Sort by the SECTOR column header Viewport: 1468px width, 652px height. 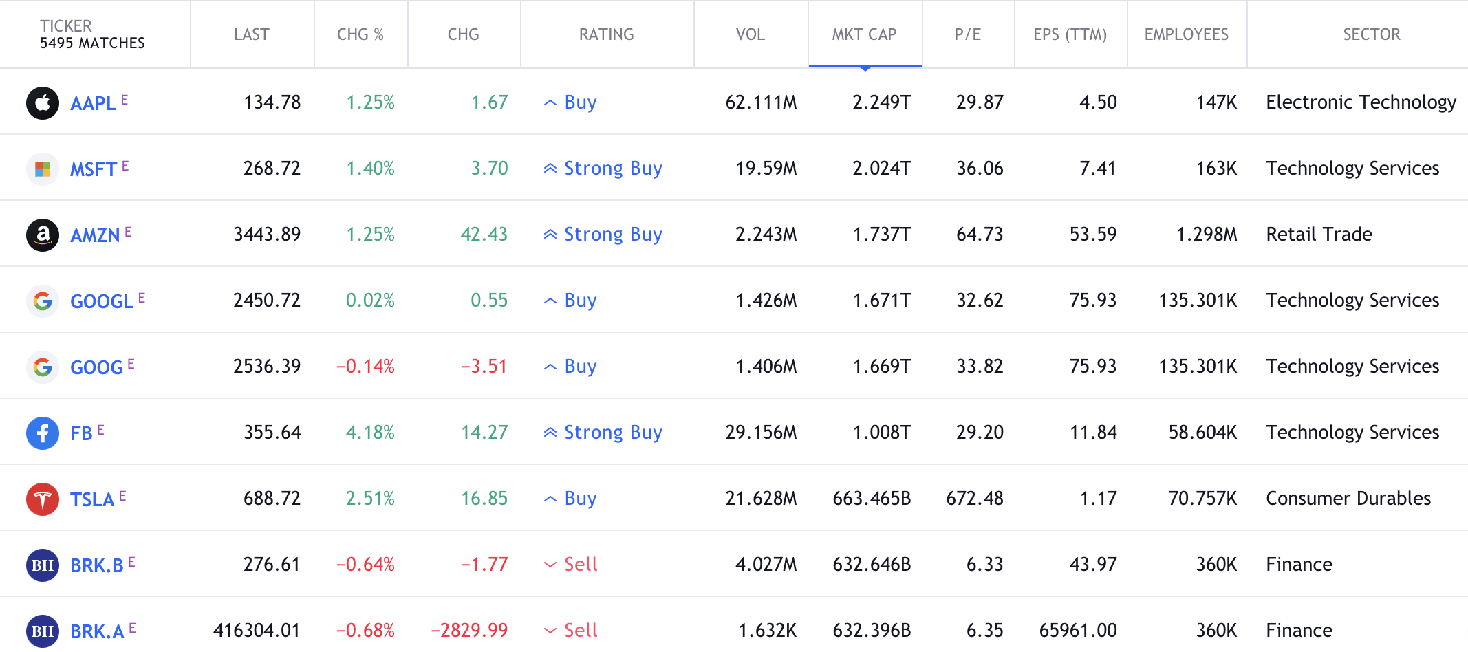[1372, 34]
